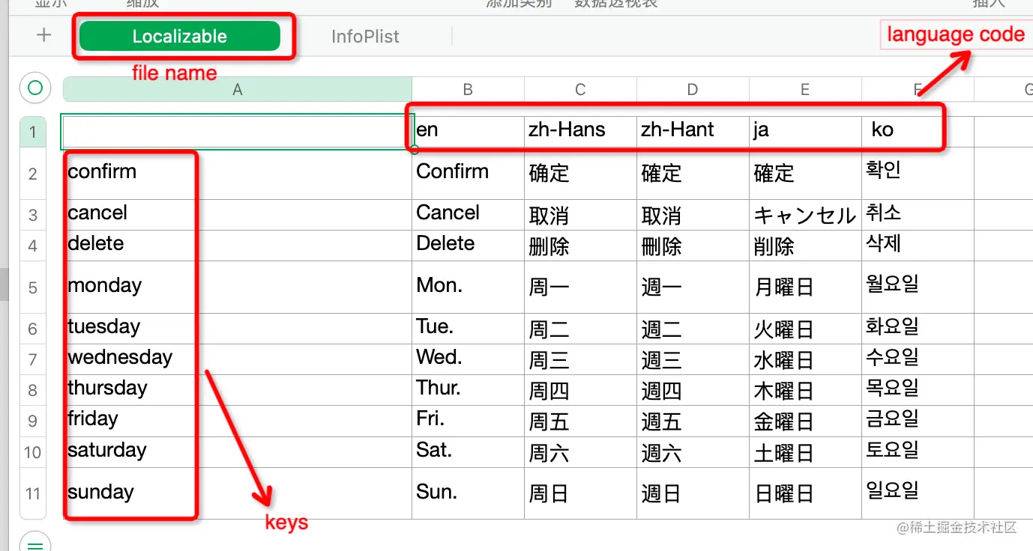1033x551 pixels.
Task: Click the 'Fri.' cell
Action: pyautogui.click(x=468, y=421)
